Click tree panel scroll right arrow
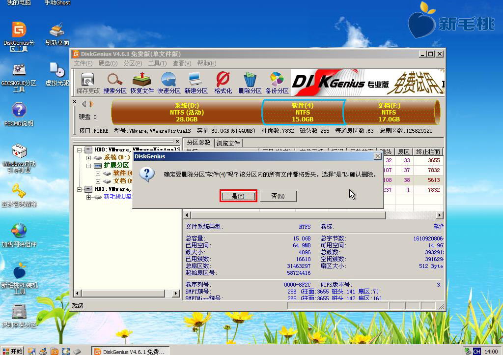 [175, 293]
